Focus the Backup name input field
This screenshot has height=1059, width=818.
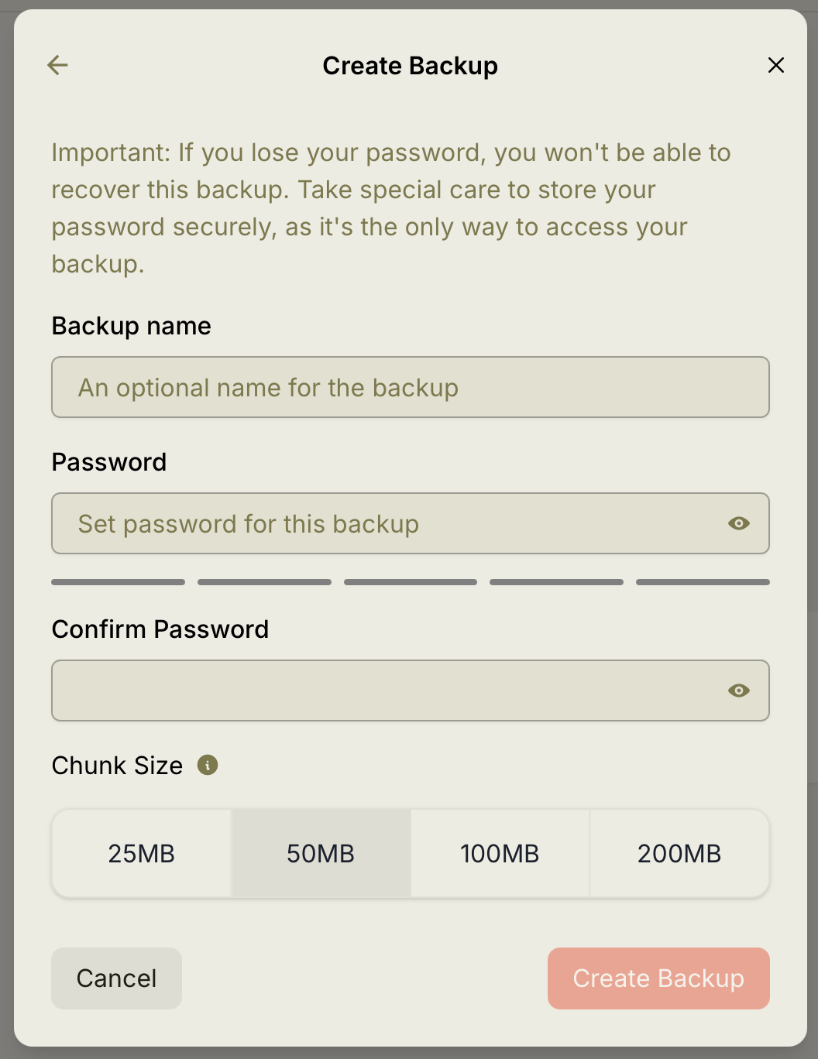(x=411, y=387)
